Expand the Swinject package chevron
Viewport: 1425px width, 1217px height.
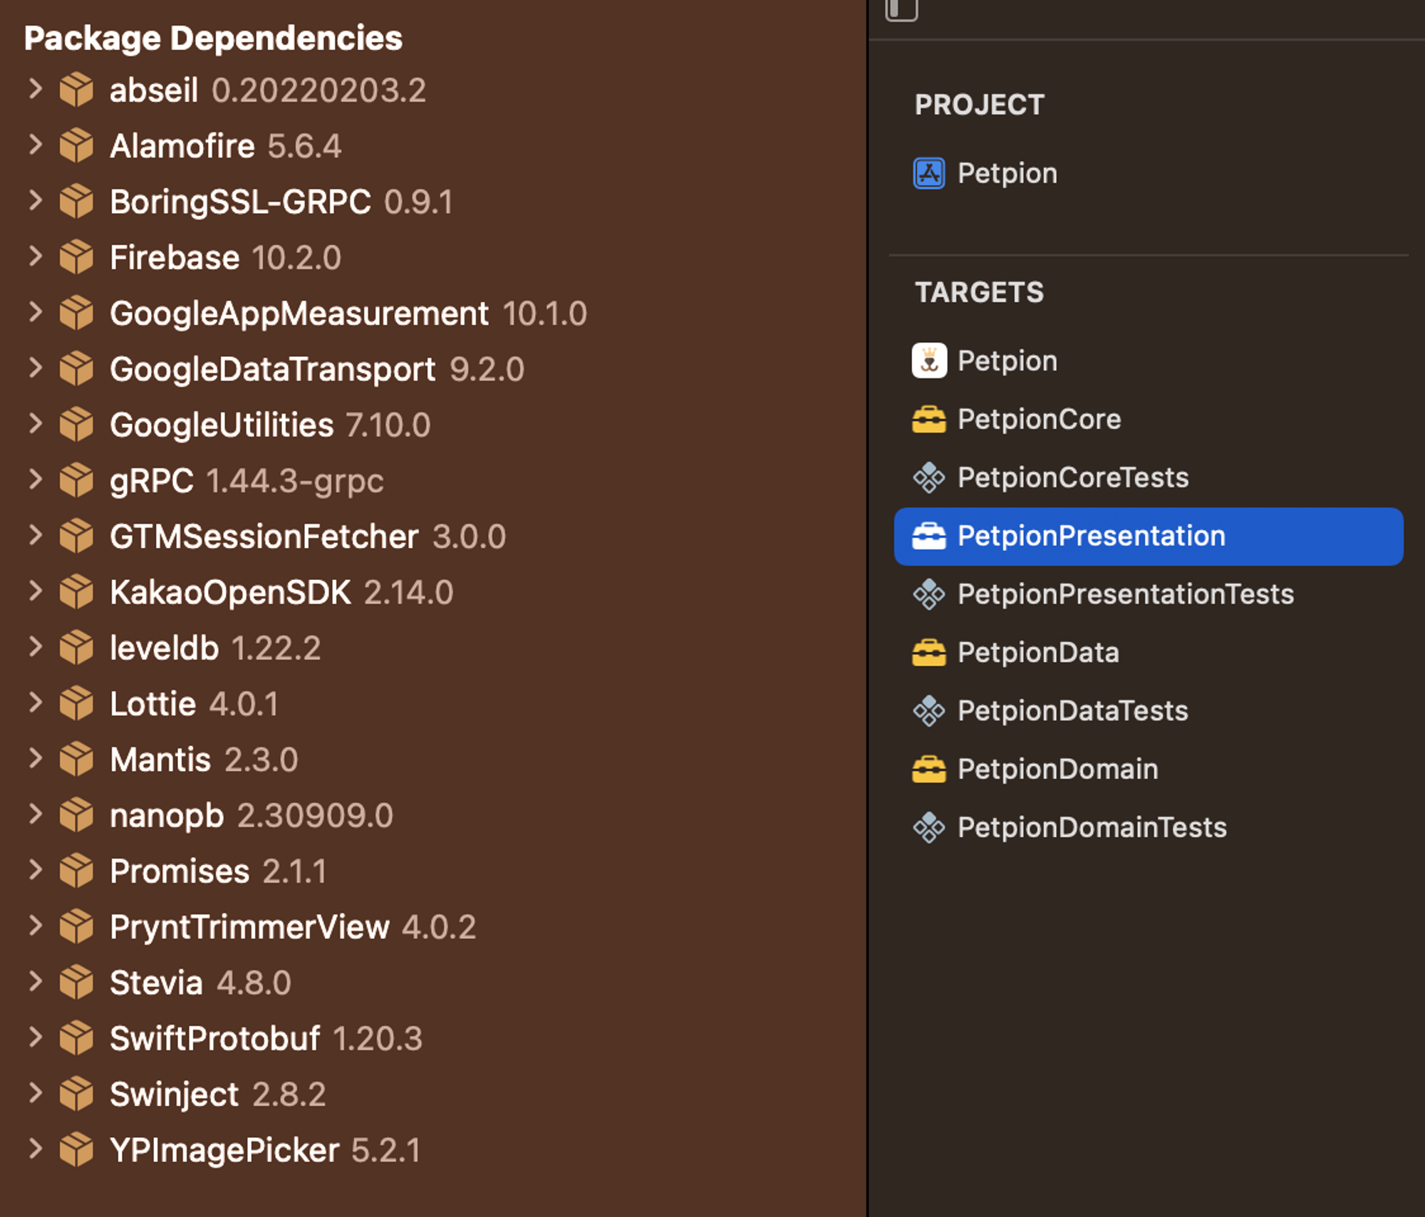[35, 1093]
